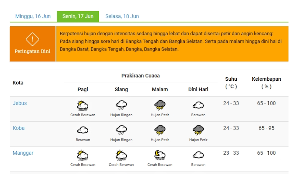298x174 pixels.
Task: Click Manggar early-morning cloudy icon
Action: (198, 155)
